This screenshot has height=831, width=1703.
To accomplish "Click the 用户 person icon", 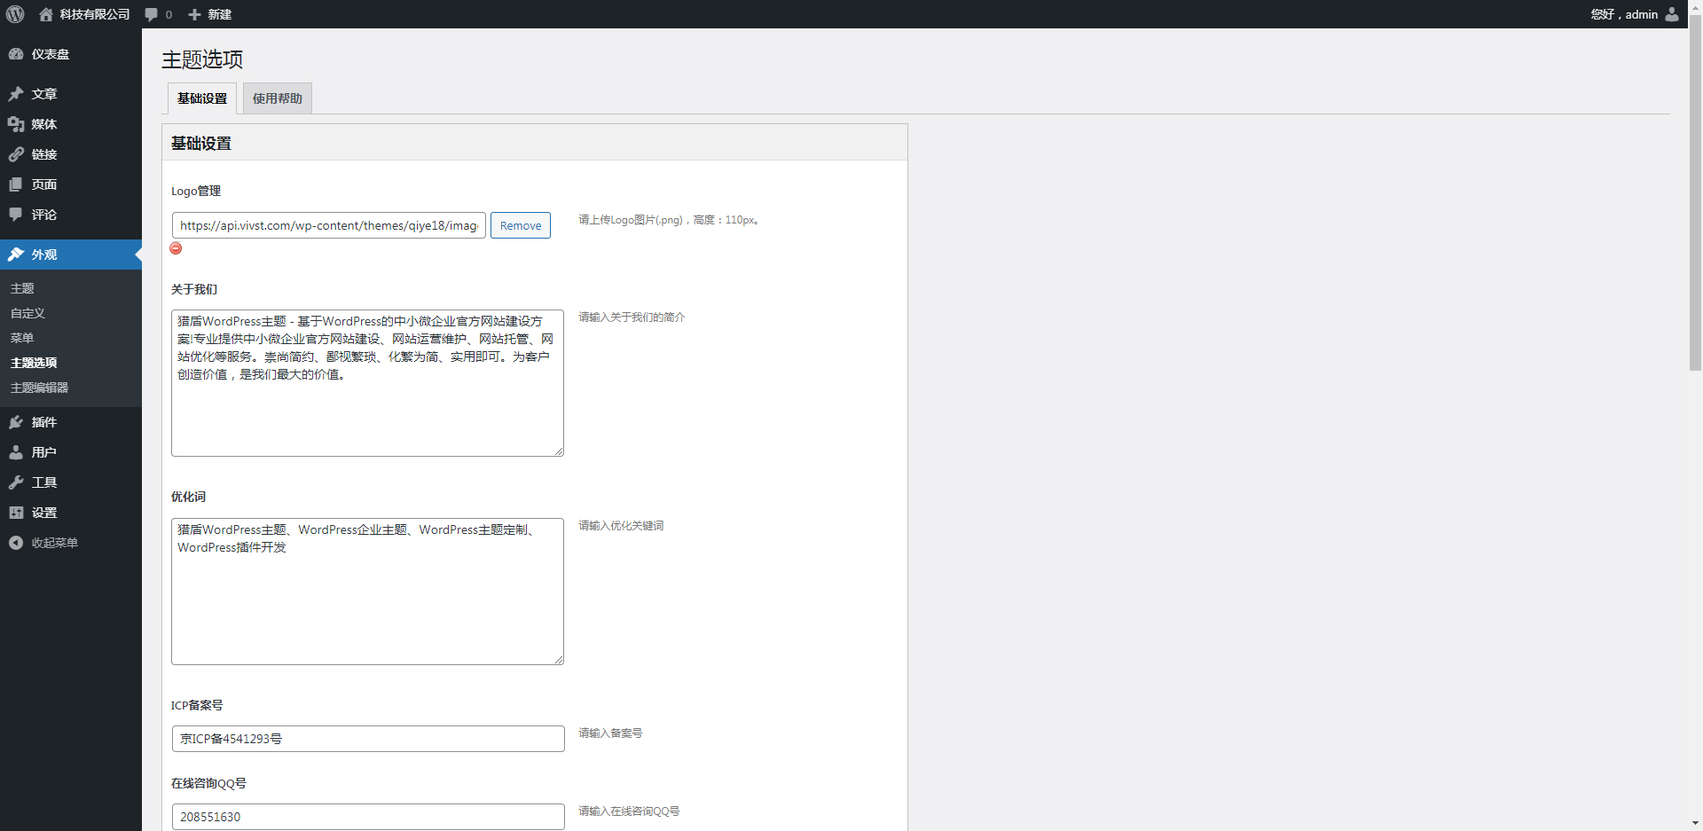I will [16, 452].
